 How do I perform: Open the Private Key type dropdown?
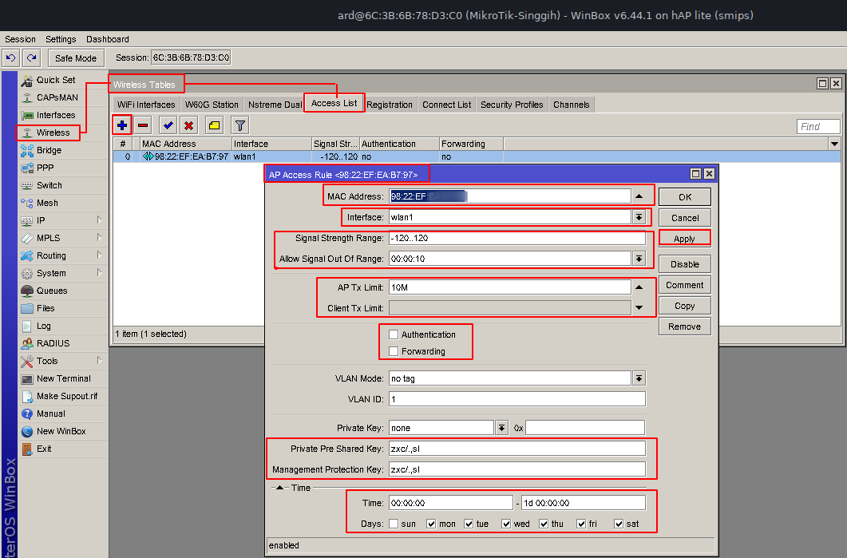[x=502, y=428]
